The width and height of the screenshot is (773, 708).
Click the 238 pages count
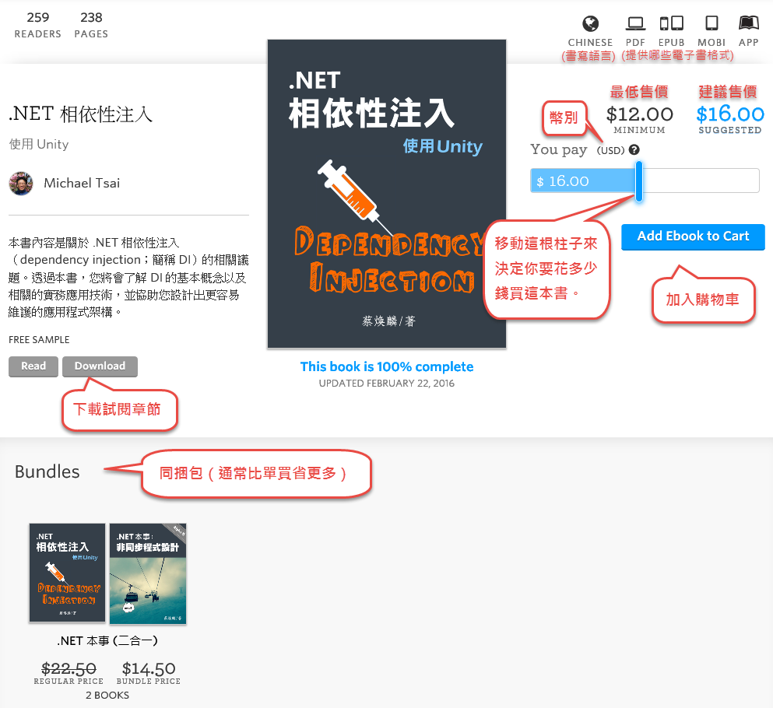pyautogui.click(x=91, y=18)
